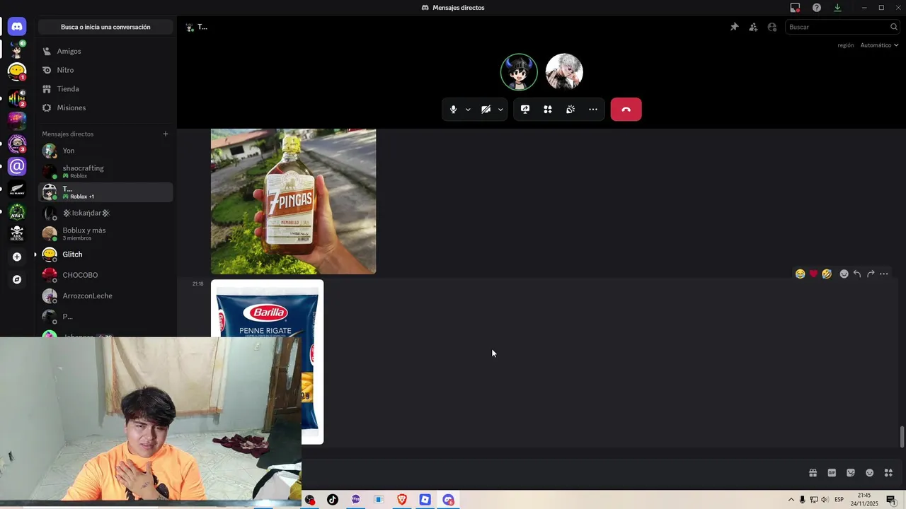Open DM with CHOCOBO
906x509 pixels.
point(105,275)
